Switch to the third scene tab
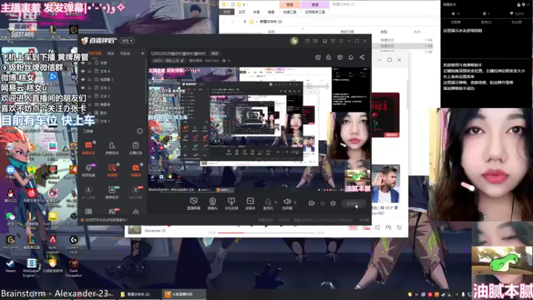Viewport: 533px width, 300px height. point(125,53)
